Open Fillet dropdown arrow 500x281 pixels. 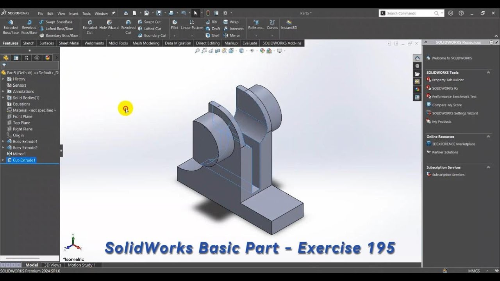(x=175, y=36)
